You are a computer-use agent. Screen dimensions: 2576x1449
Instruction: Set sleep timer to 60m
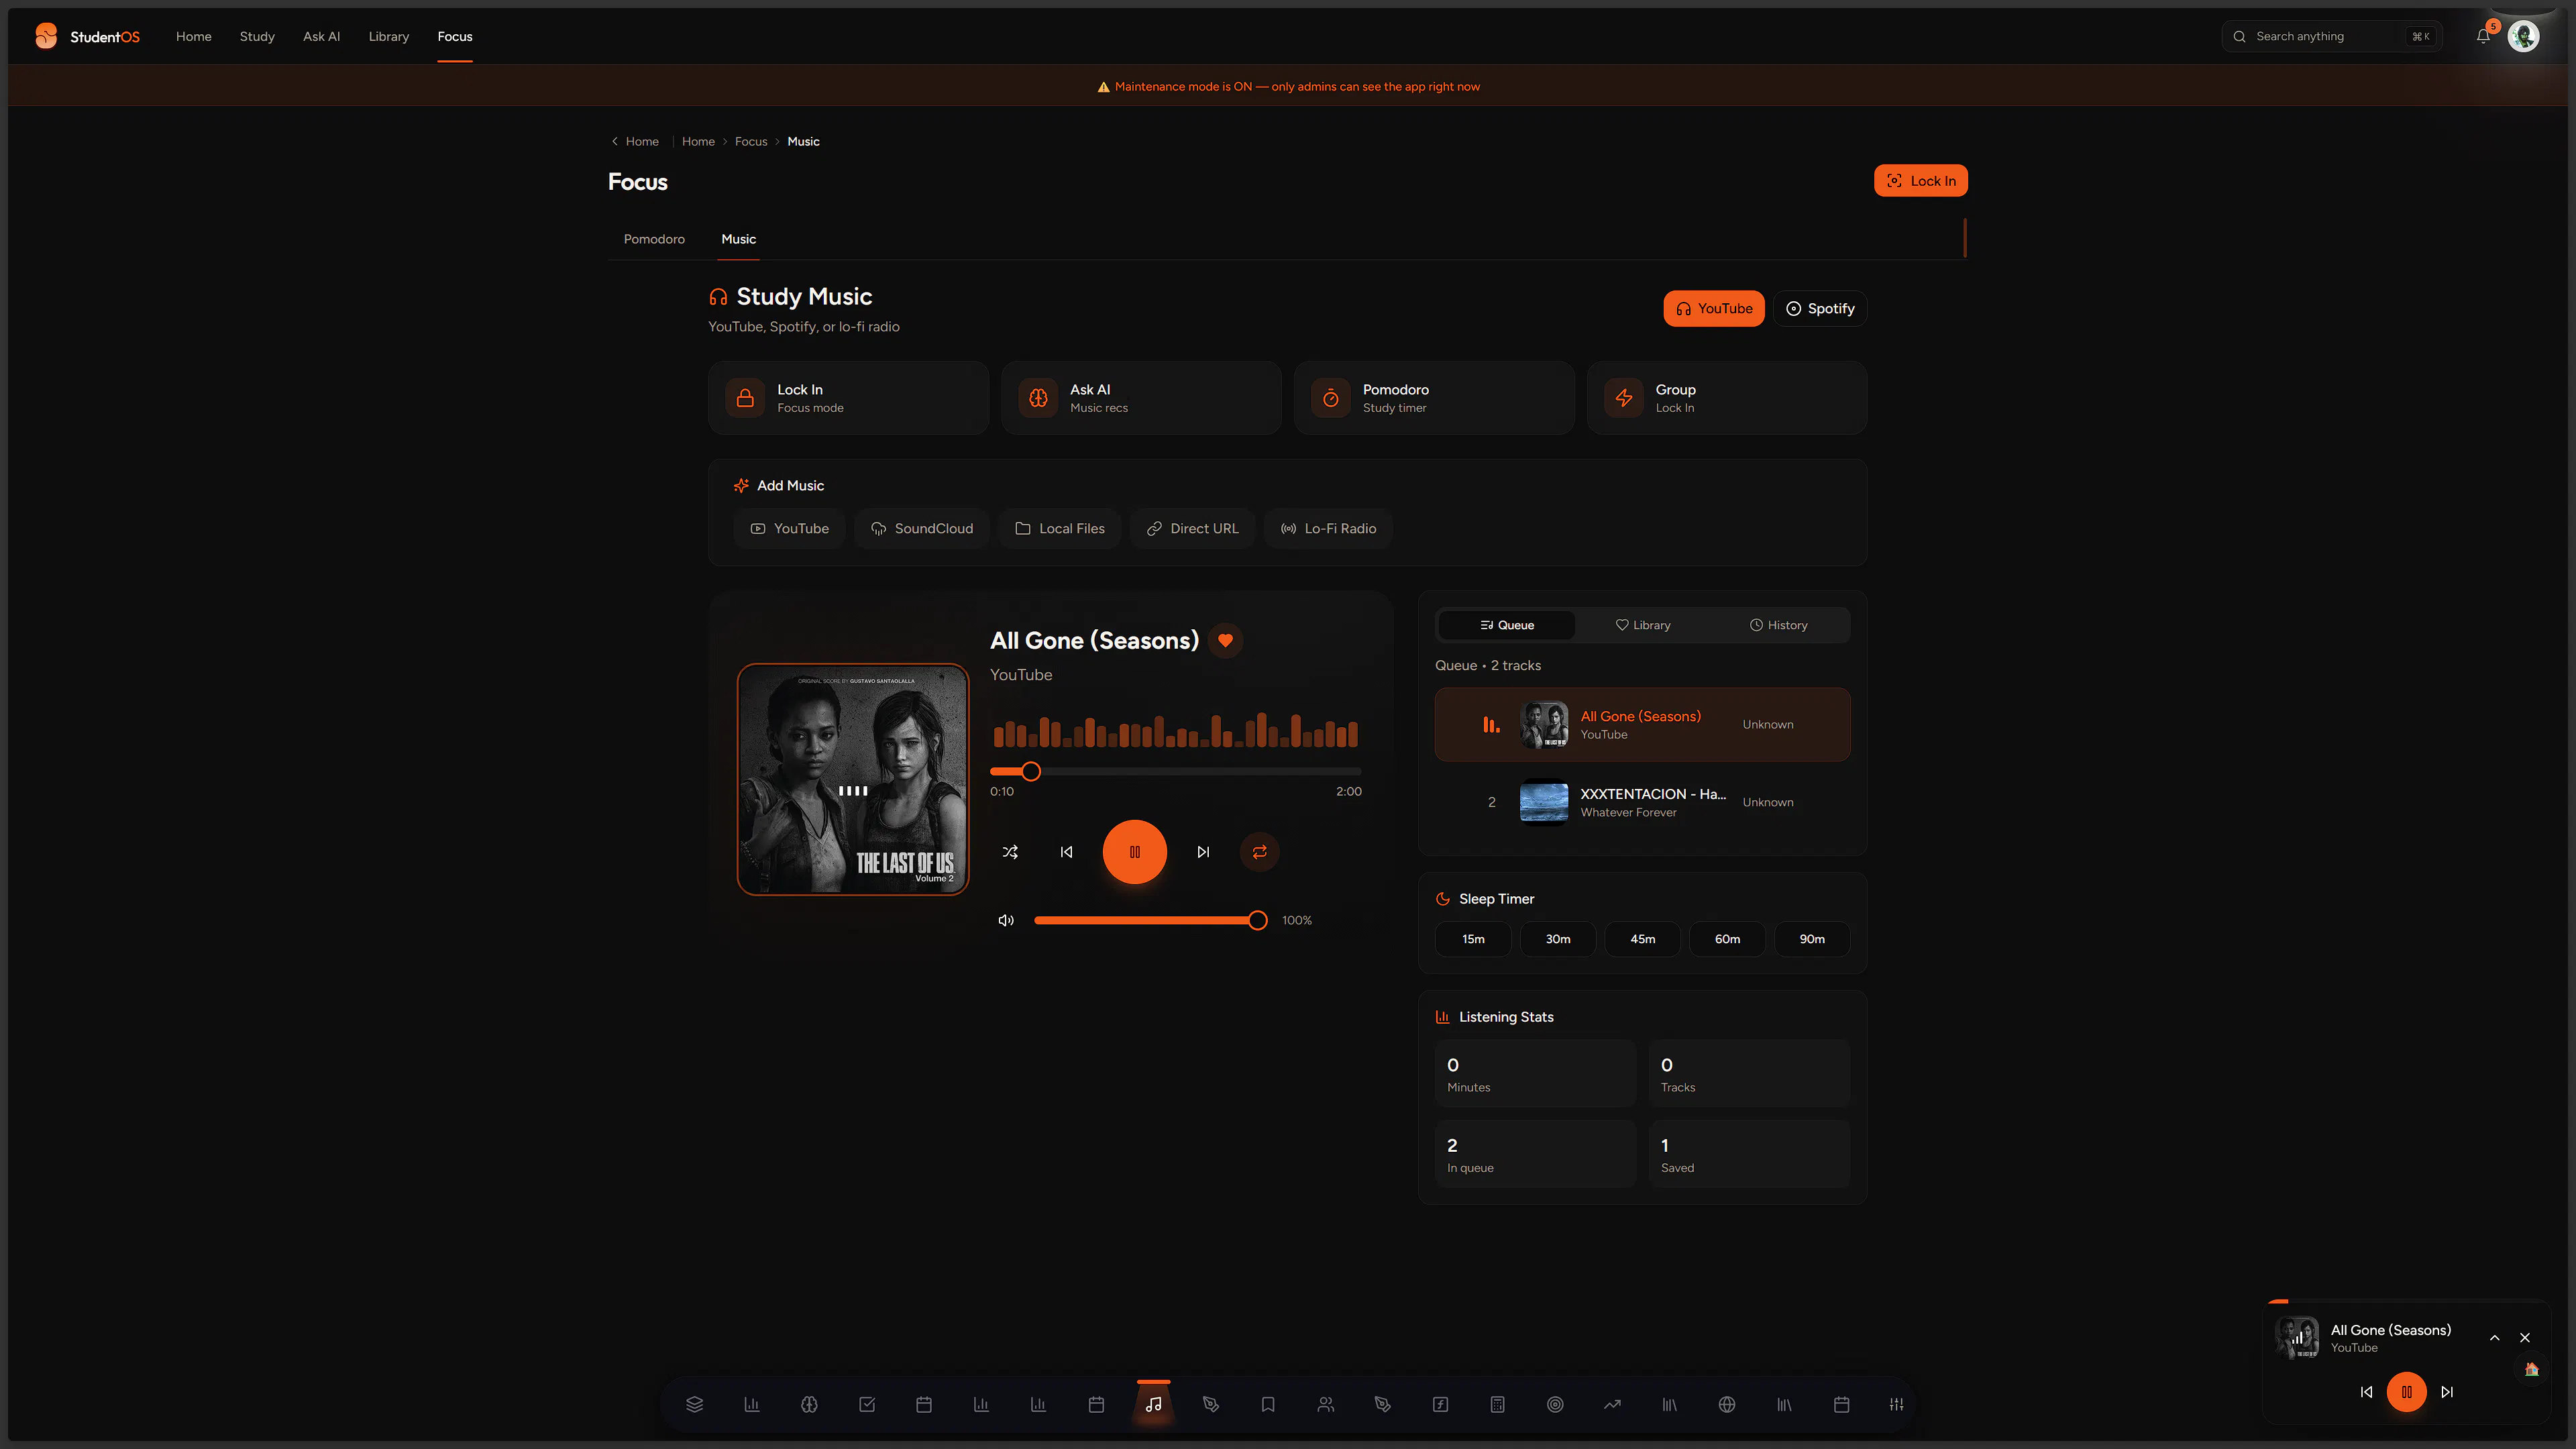click(1727, 939)
